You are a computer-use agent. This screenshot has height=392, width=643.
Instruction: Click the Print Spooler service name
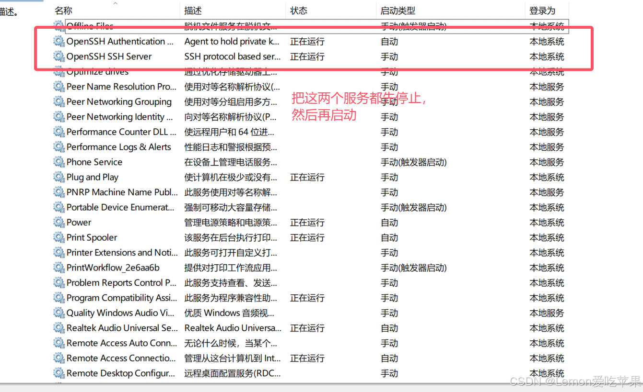(92, 237)
